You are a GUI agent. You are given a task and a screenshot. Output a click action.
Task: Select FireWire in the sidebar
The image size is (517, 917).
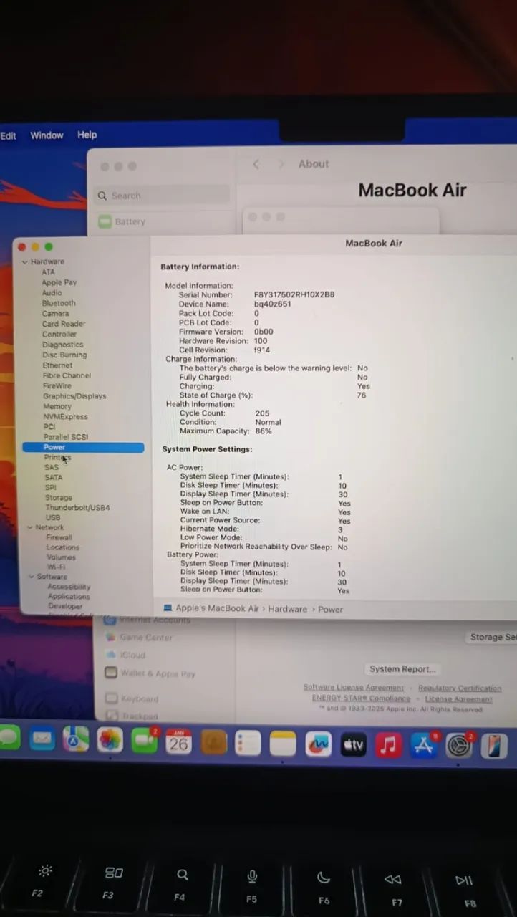point(57,385)
